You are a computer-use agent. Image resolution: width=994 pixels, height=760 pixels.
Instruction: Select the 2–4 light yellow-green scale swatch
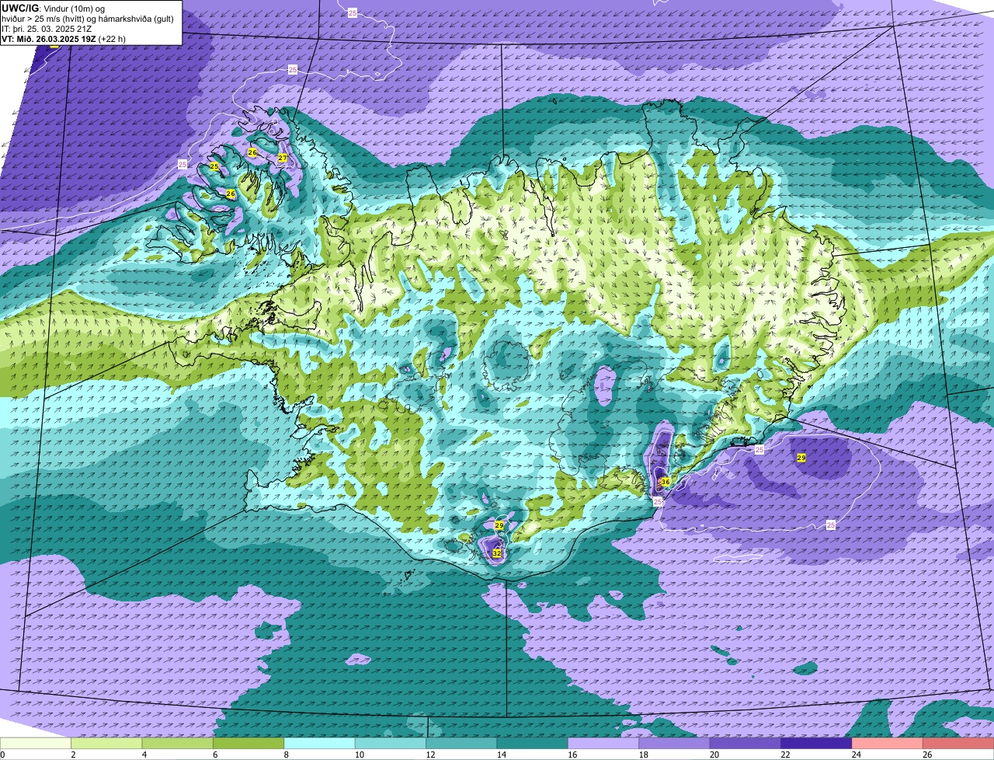(x=106, y=743)
